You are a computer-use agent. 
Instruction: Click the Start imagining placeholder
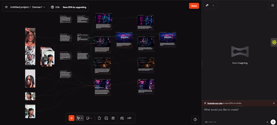(x=240, y=63)
